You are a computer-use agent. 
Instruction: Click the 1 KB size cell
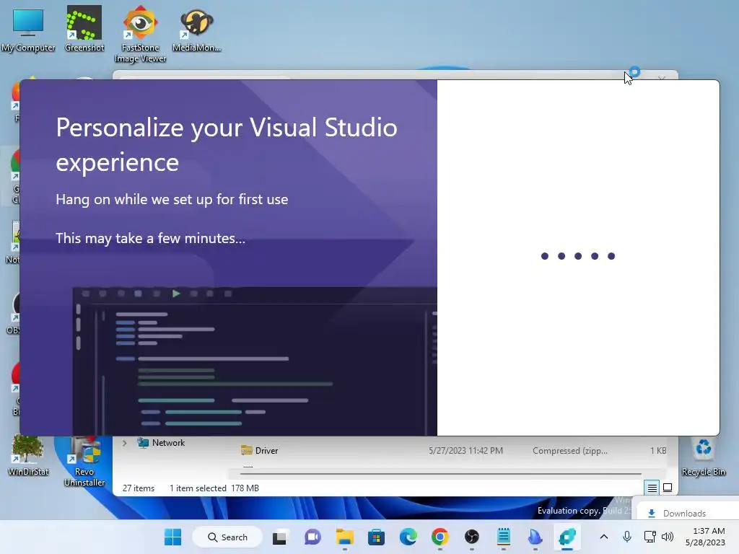658,451
